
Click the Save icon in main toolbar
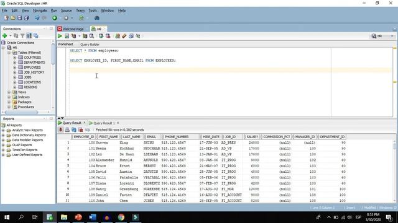(x=19, y=18)
